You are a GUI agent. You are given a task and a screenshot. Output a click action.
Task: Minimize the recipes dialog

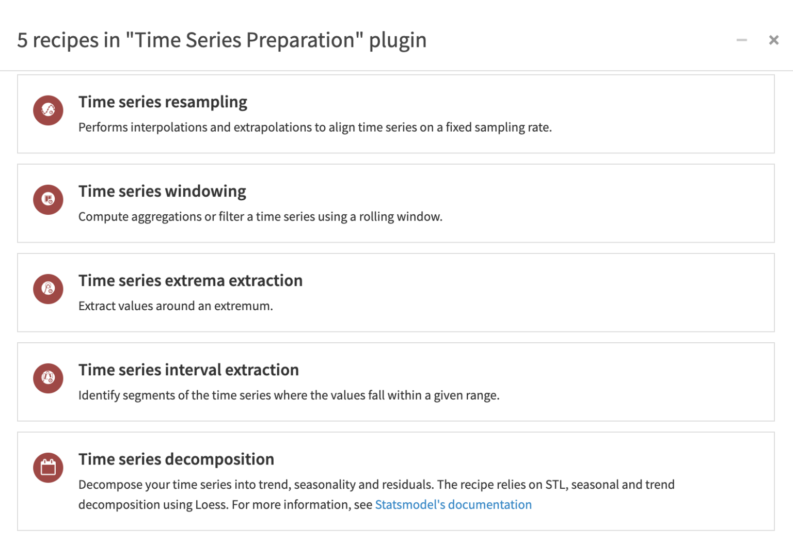tap(741, 40)
